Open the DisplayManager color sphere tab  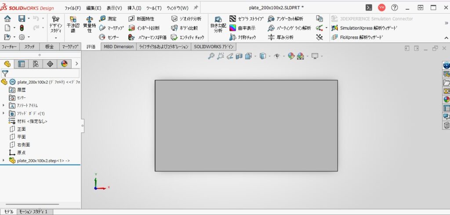point(64,64)
